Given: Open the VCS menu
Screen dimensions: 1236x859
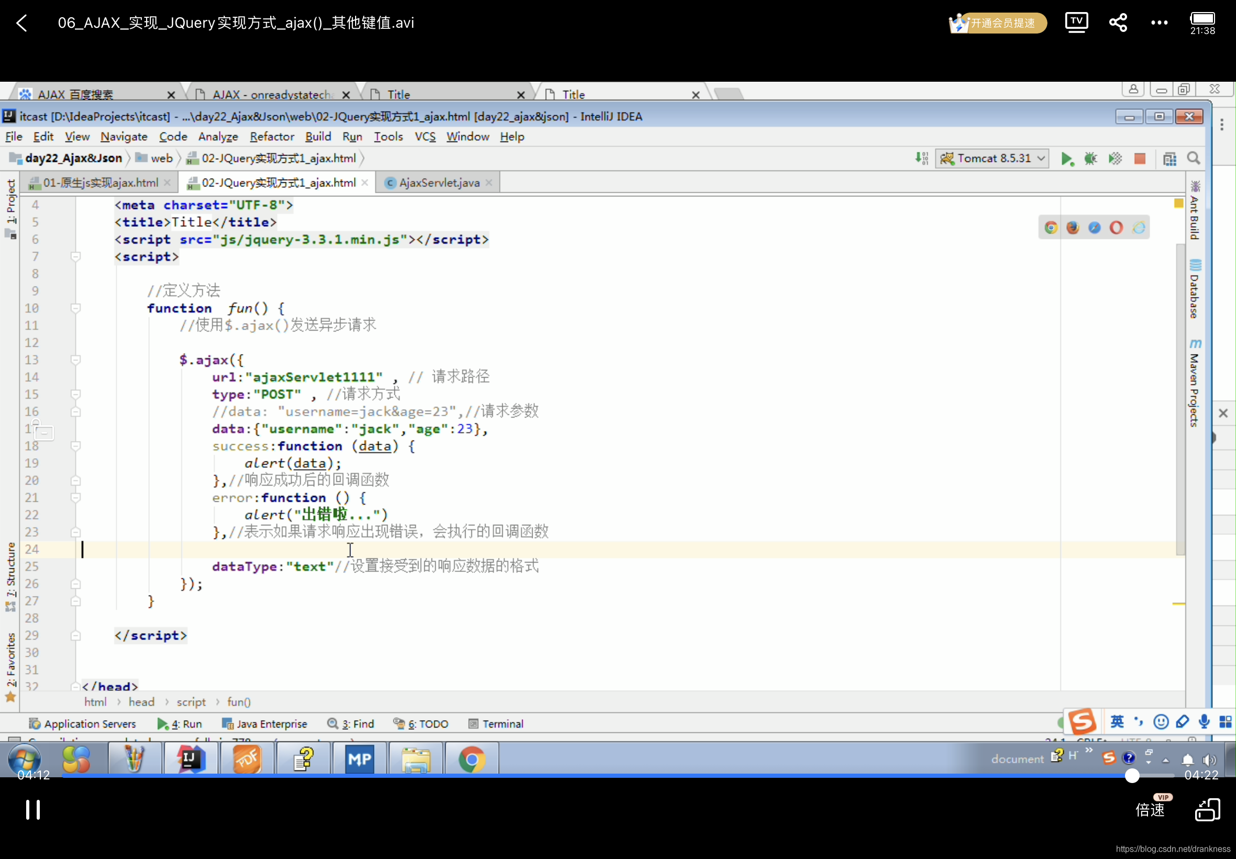Looking at the screenshot, I should [425, 137].
